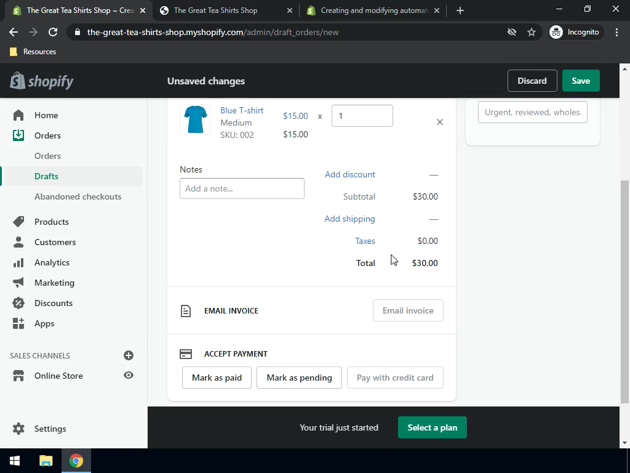Click the tracking protection eye icon in address bar
This screenshot has height=473, width=630.
click(x=511, y=32)
